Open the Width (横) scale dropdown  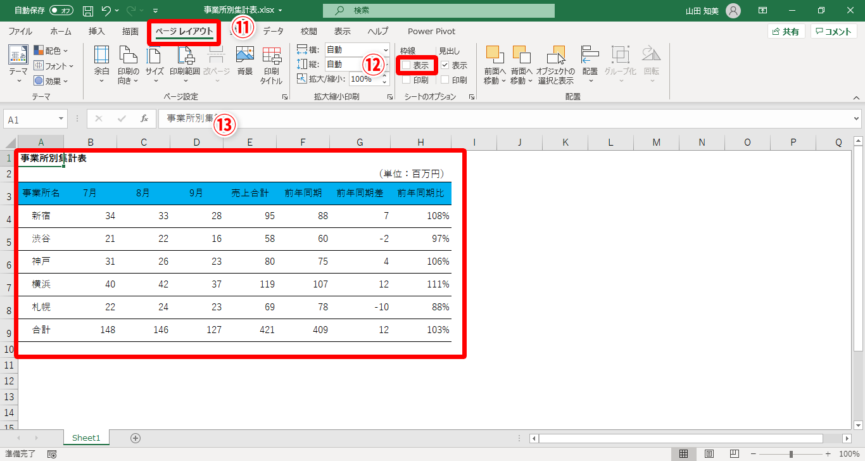click(x=386, y=49)
